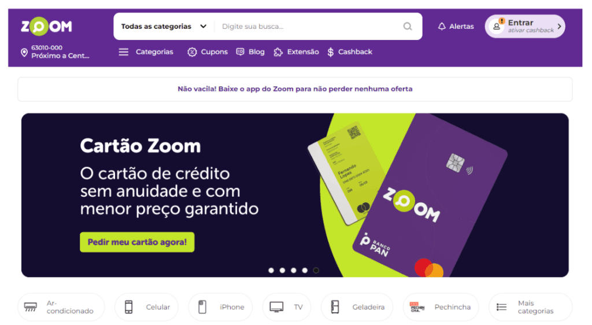The height and width of the screenshot is (325, 592).
Task: Open the Categorias hamburger menu icon
Action: click(x=124, y=52)
